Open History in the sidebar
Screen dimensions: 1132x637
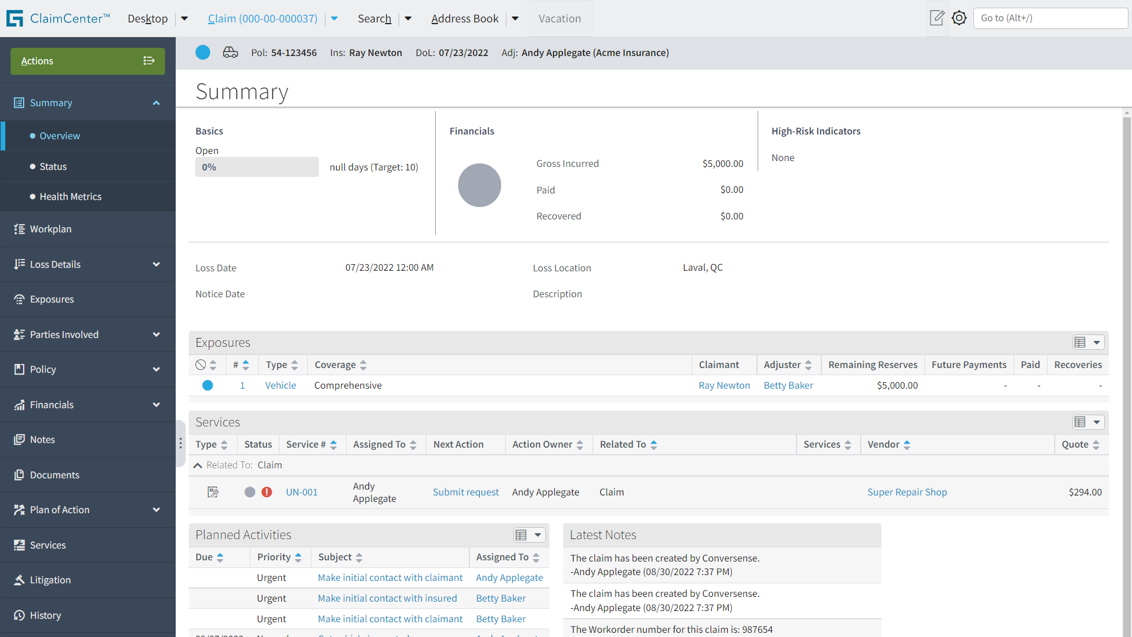tap(45, 615)
